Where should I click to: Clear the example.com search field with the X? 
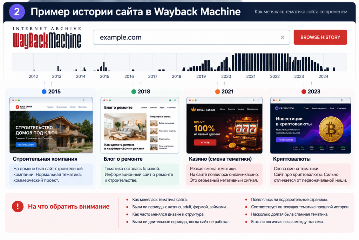pyautogui.click(x=282, y=37)
